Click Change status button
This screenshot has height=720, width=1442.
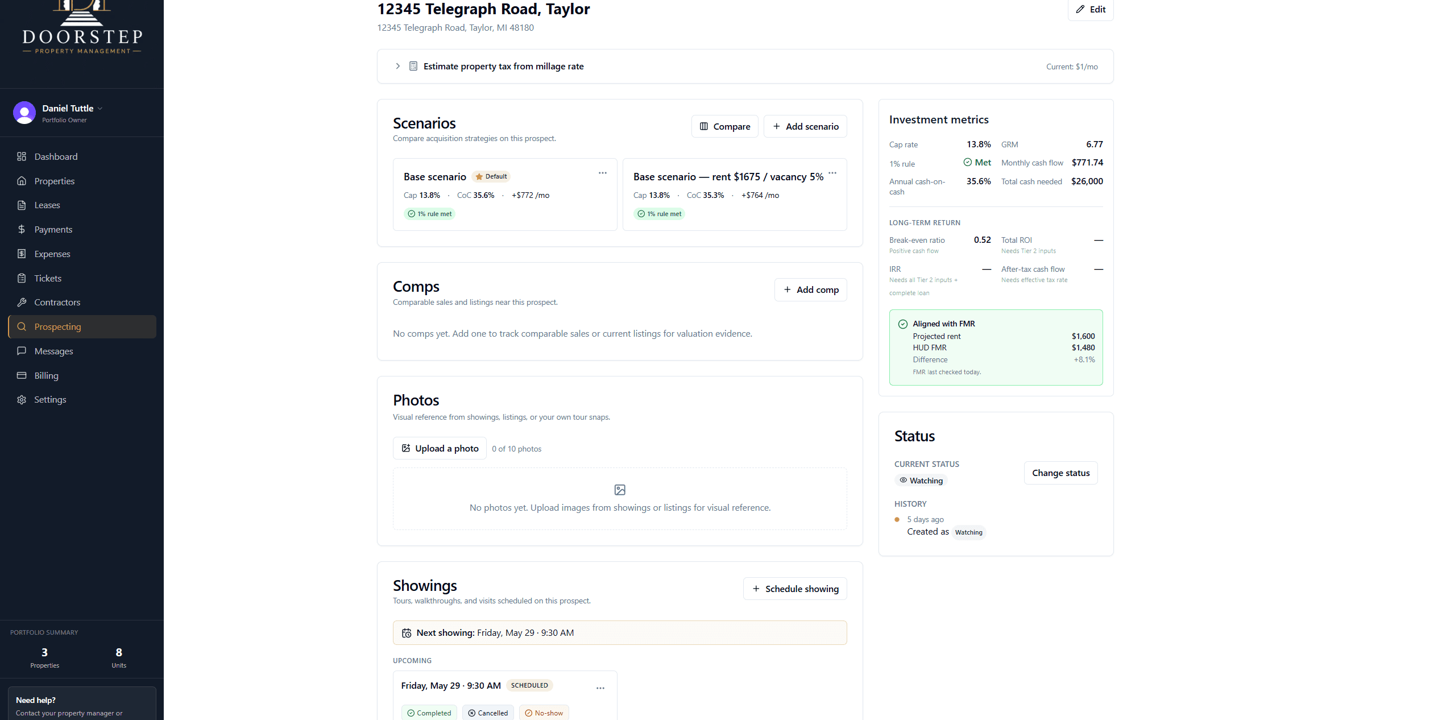pos(1061,473)
